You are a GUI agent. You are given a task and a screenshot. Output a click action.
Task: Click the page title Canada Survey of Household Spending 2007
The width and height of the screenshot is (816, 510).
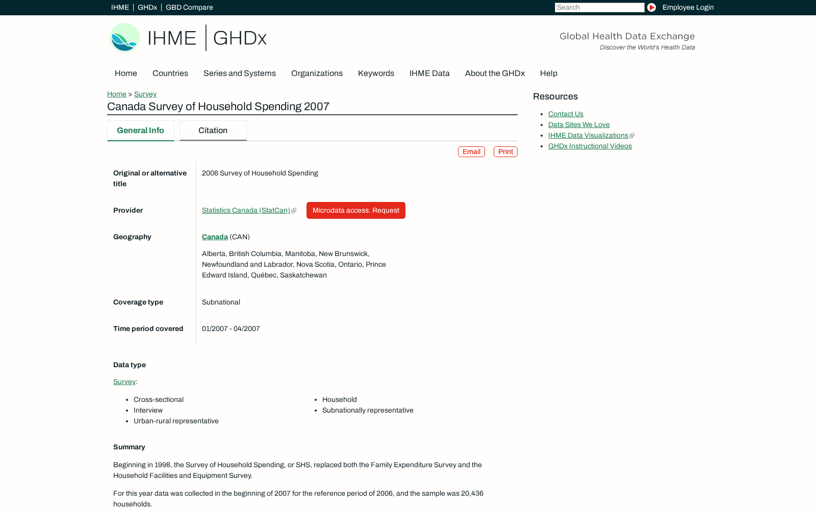(x=218, y=107)
